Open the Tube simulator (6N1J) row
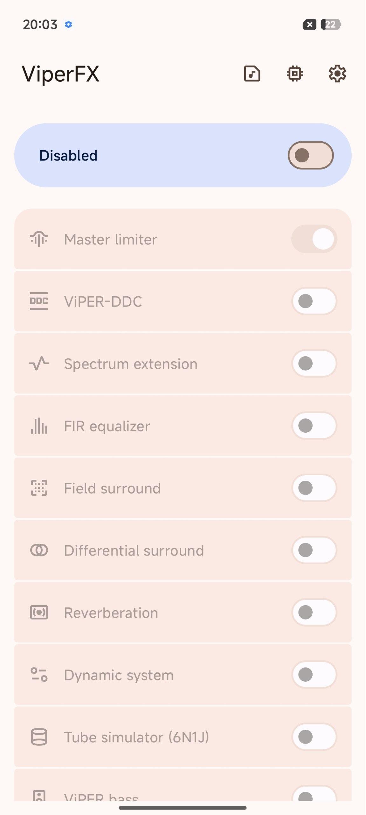Image resolution: width=366 pixels, height=815 pixels. click(159, 737)
